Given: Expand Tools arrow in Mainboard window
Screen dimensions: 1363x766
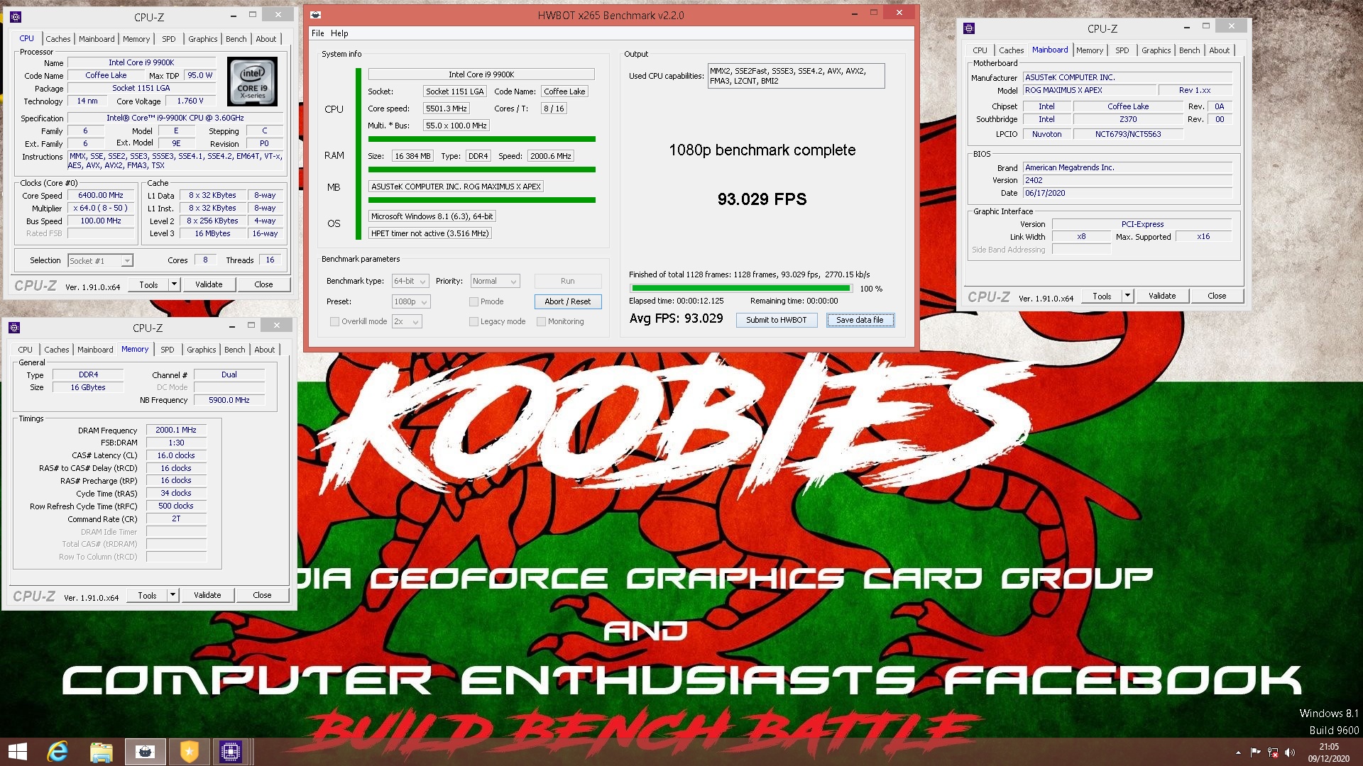Looking at the screenshot, I should (x=1127, y=296).
